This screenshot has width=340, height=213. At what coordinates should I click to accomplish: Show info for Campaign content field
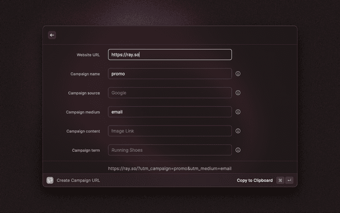coord(238,131)
